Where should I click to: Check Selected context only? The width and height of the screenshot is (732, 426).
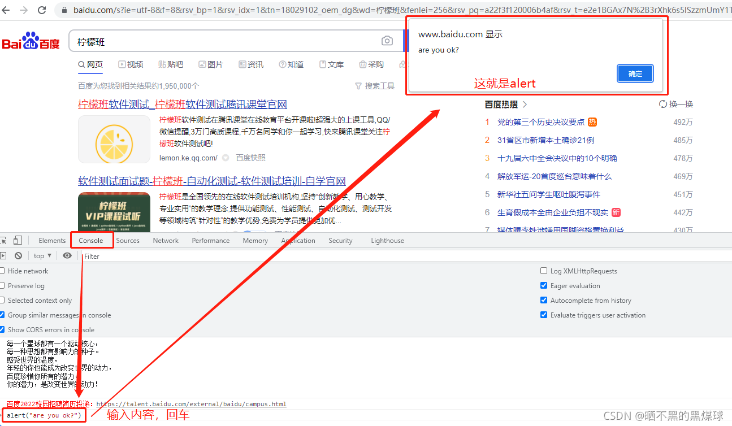(x=3, y=301)
